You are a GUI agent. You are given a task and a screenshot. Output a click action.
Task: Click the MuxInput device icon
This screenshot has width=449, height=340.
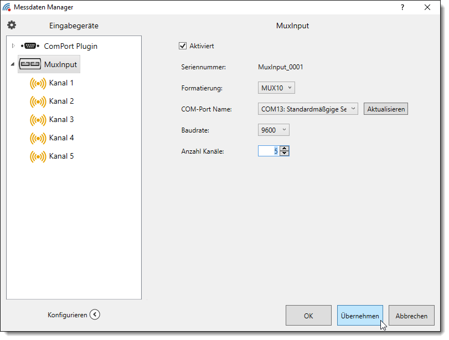click(30, 64)
